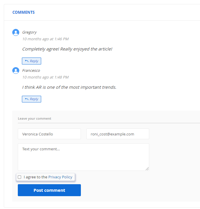
Task: Click the comment text 'Completely agree! Really enjoyed the article!'
Action: coord(67,49)
